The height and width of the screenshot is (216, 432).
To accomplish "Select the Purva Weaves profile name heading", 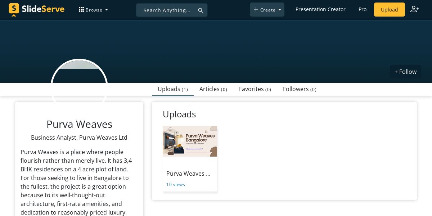I will 79,124.
